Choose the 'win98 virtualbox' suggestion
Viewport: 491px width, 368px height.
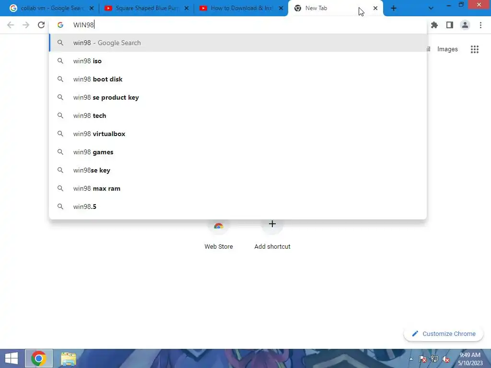[x=238, y=134]
